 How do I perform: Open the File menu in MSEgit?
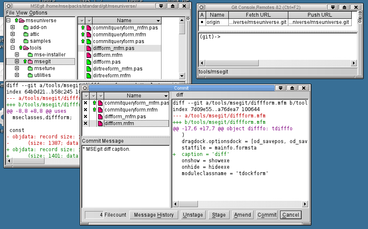[x=10, y=13]
